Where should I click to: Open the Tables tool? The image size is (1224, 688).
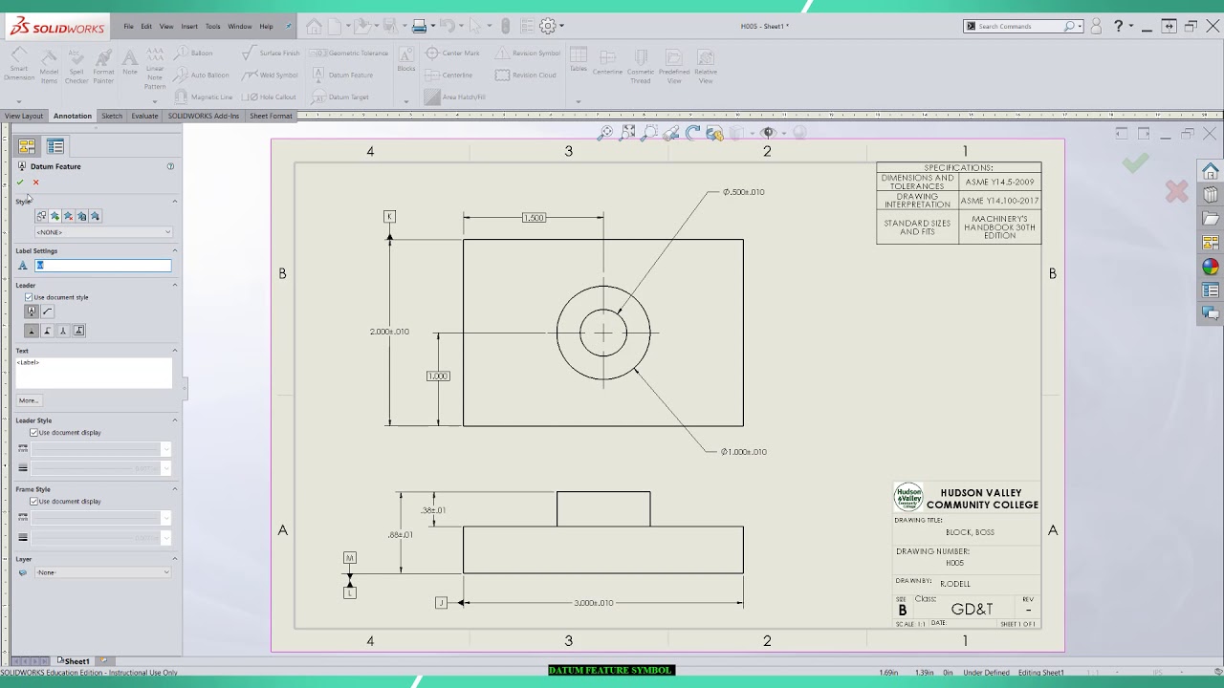pos(579,60)
